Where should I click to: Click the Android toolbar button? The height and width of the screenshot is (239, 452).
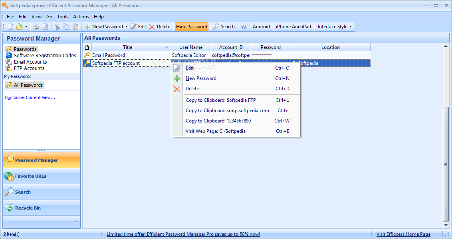[261, 27]
